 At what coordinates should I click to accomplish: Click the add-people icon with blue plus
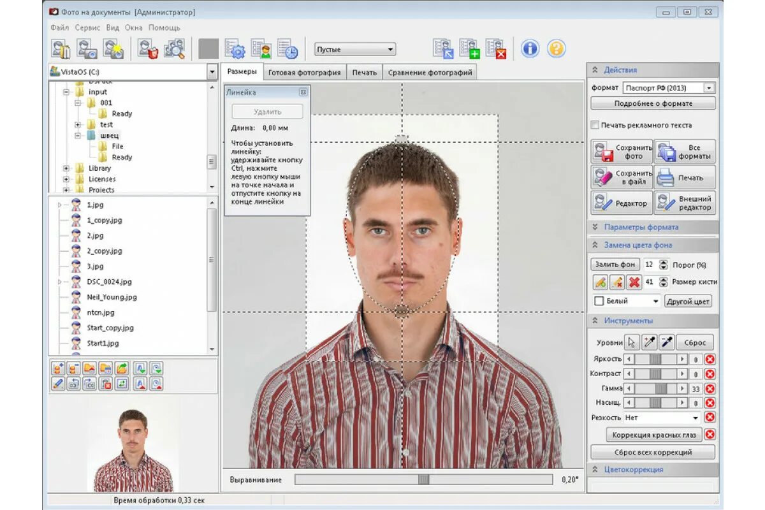point(57,368)
